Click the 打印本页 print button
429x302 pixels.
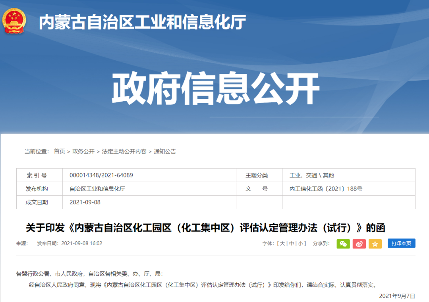point(401,243)
